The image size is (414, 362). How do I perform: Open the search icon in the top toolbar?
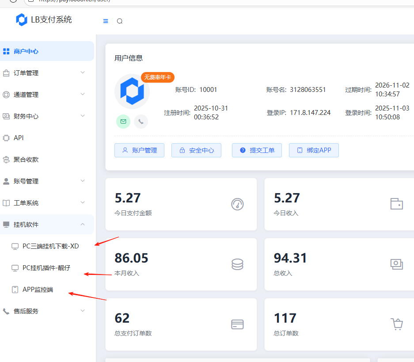[119, 21]
